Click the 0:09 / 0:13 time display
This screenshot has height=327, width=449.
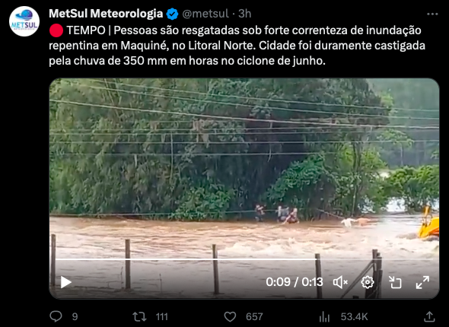pyautogui.click(x=295, y=282)
